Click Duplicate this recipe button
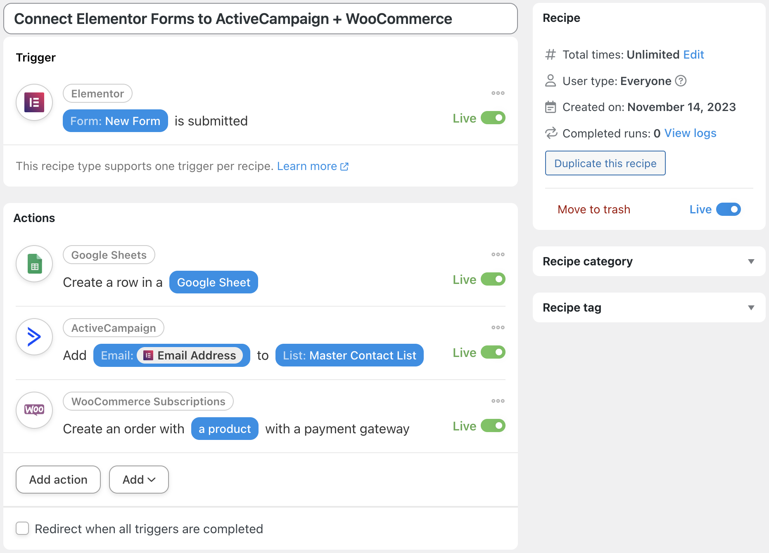The width and height of the screenshot is (769, 553). coord(605,163)
